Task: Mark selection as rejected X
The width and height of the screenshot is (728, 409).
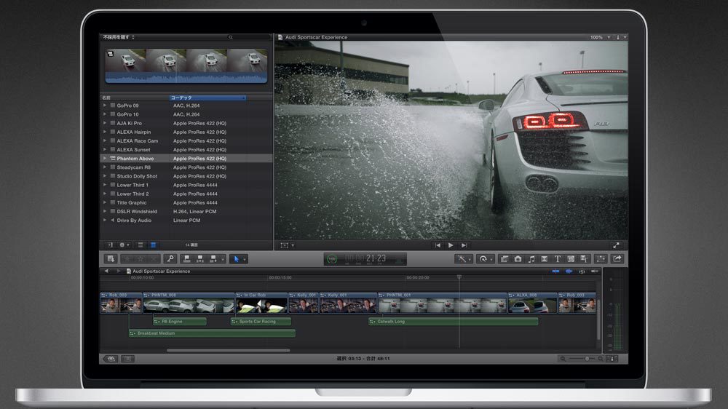Action: (154, 258)
